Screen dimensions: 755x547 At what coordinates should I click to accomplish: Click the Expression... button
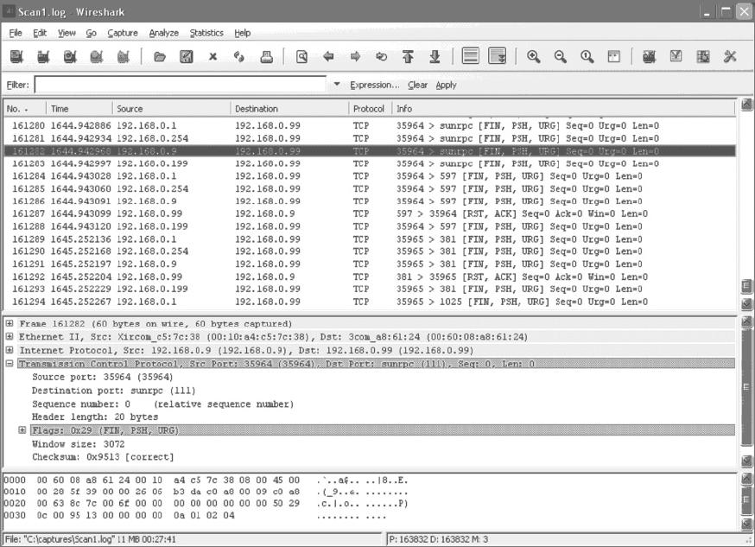[375, 85]
